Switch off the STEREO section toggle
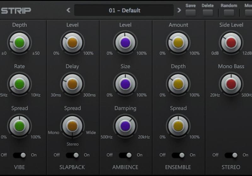 [x=231, y=155]
